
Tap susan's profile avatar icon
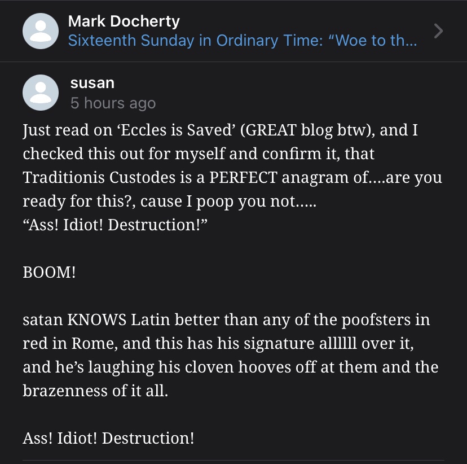coord(41,93)
